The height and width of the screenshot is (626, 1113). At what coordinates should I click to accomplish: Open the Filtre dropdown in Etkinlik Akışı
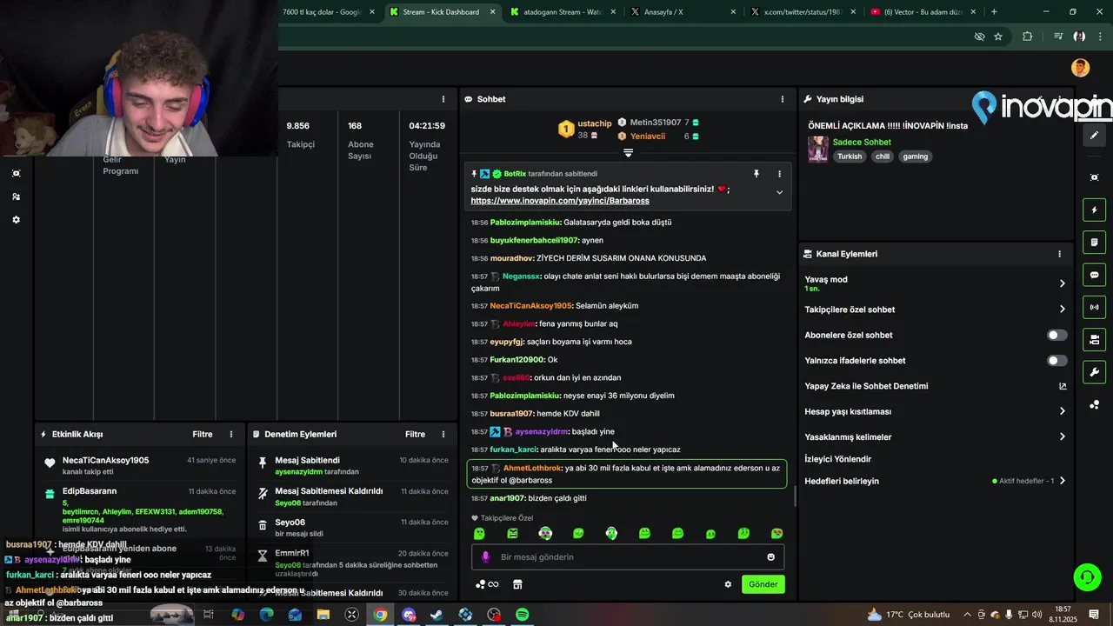(x=203, y=434)
